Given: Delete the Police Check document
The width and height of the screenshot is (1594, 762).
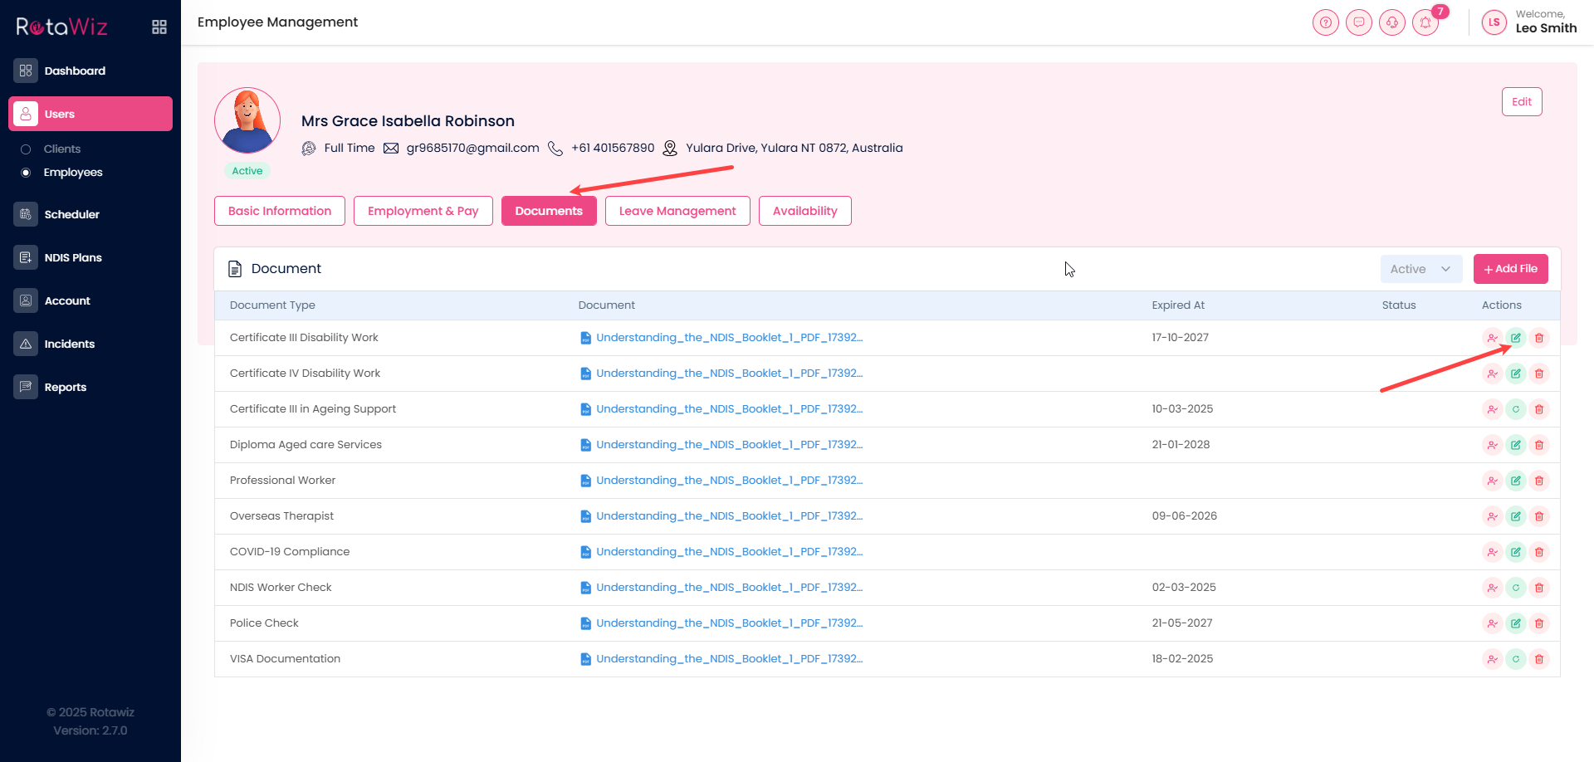Looking at the screenshot, I should tap(1538, 623).
